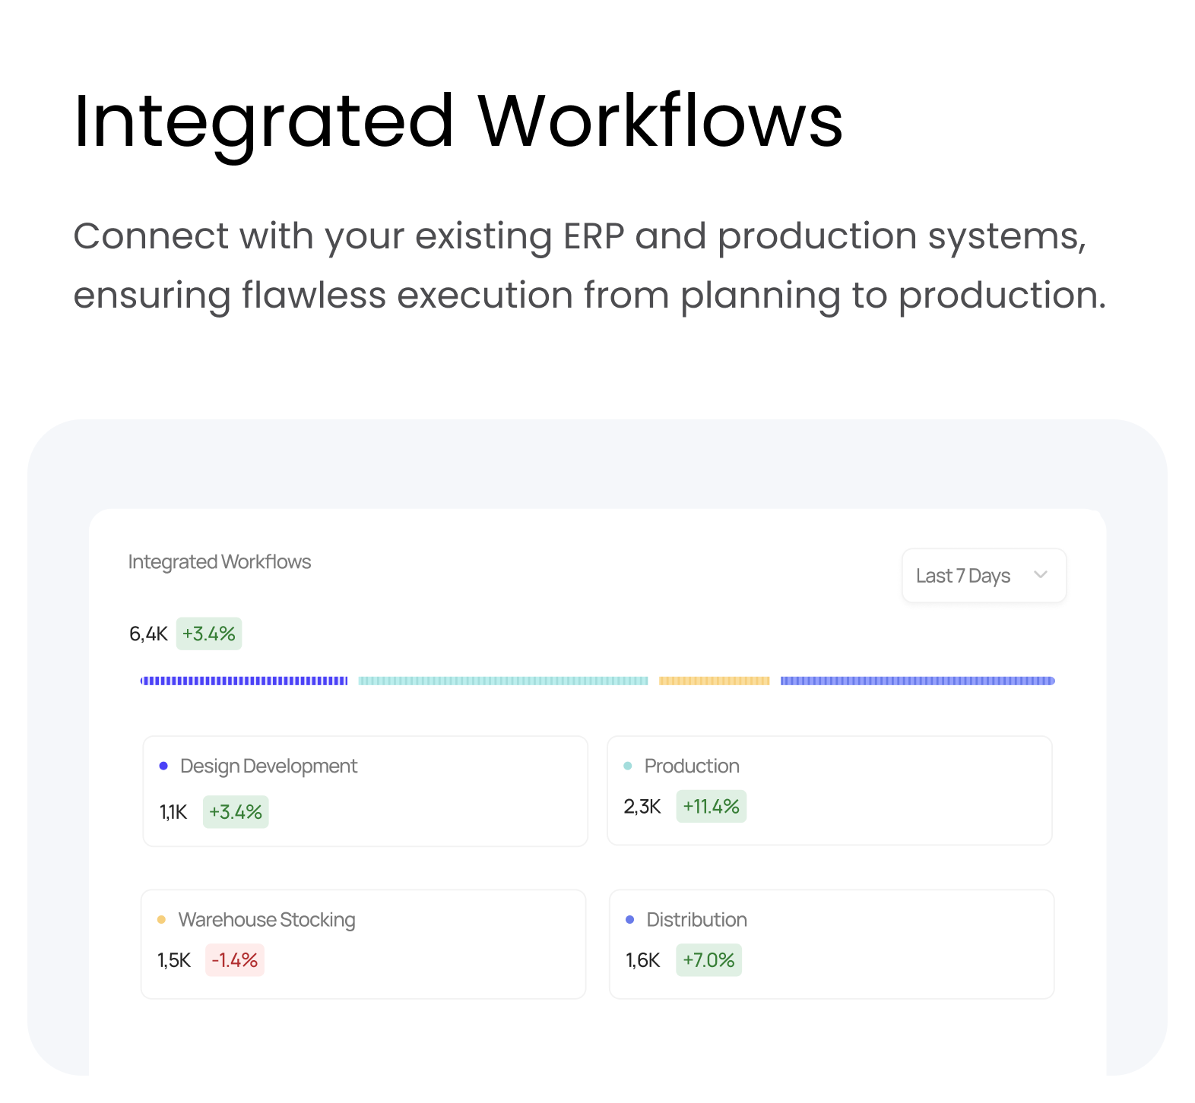Click the small Integrated Workflows panel title
Screen dimensions: 1195x1103
tap(220, 562)
